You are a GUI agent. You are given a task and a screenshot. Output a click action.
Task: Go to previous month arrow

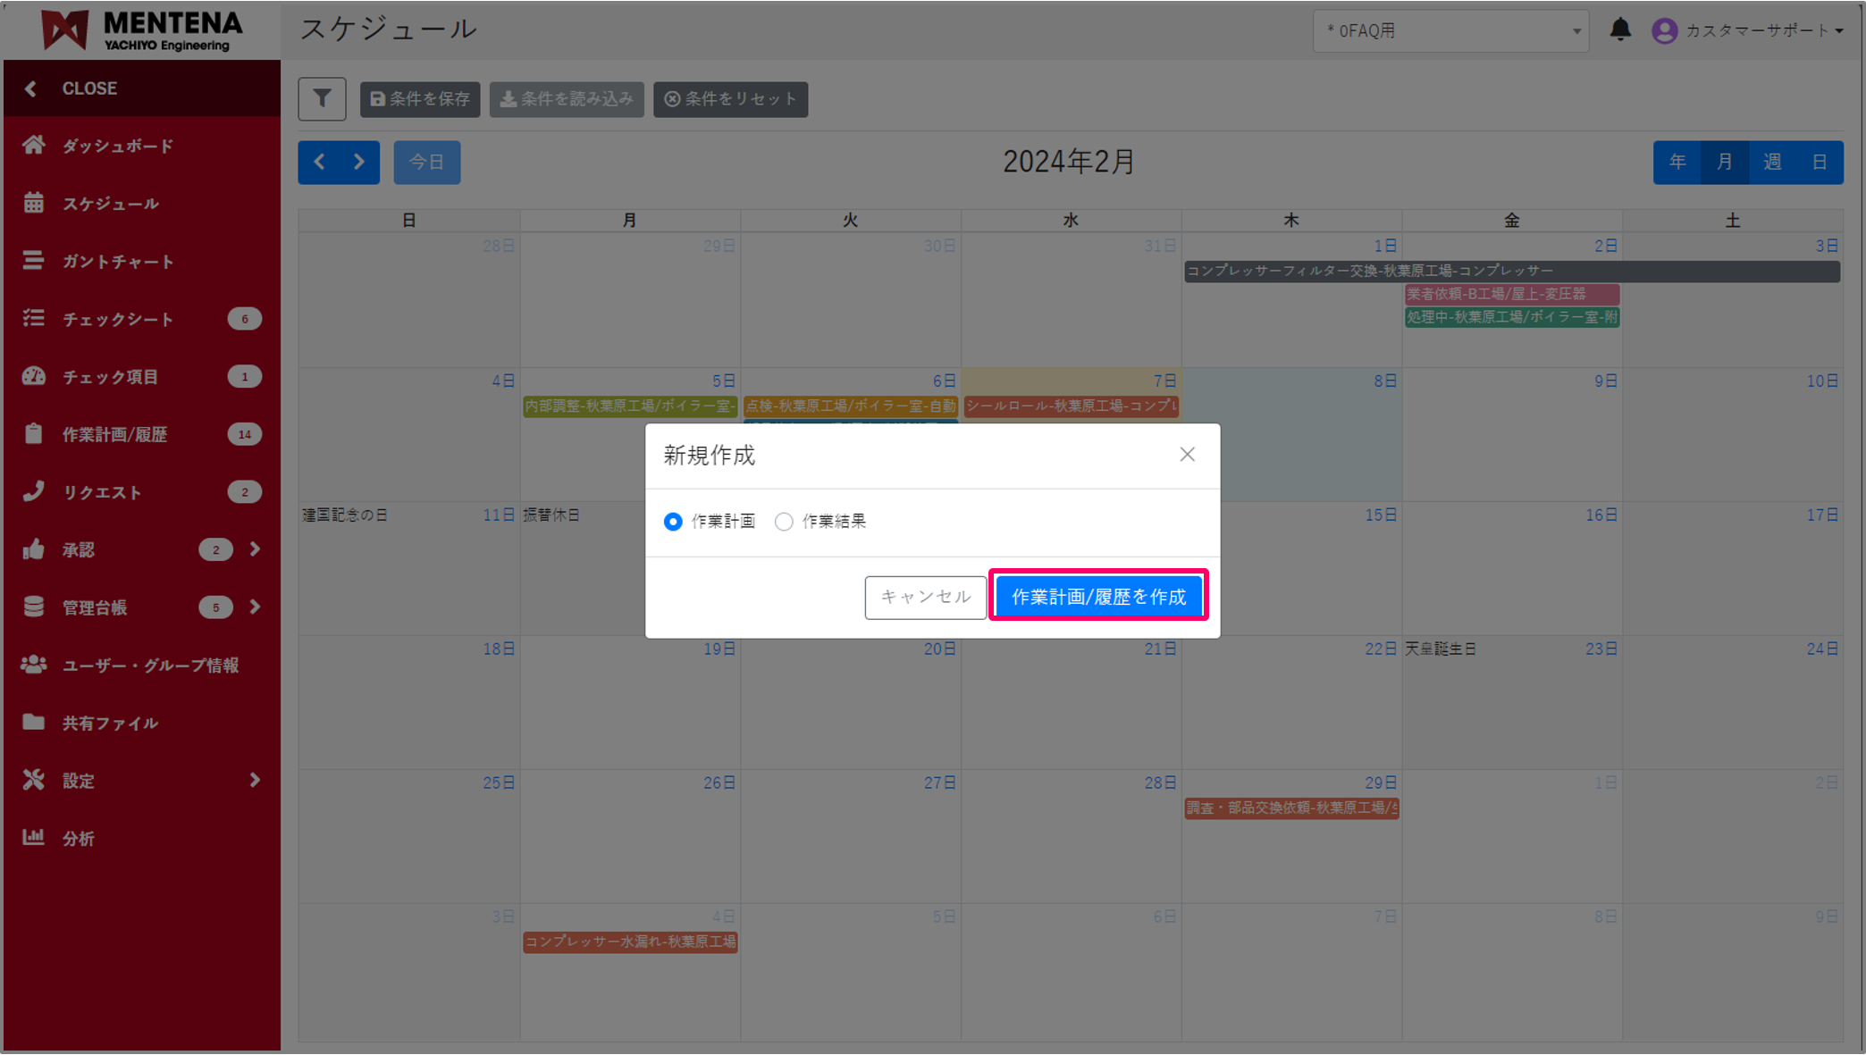point(319,162)
